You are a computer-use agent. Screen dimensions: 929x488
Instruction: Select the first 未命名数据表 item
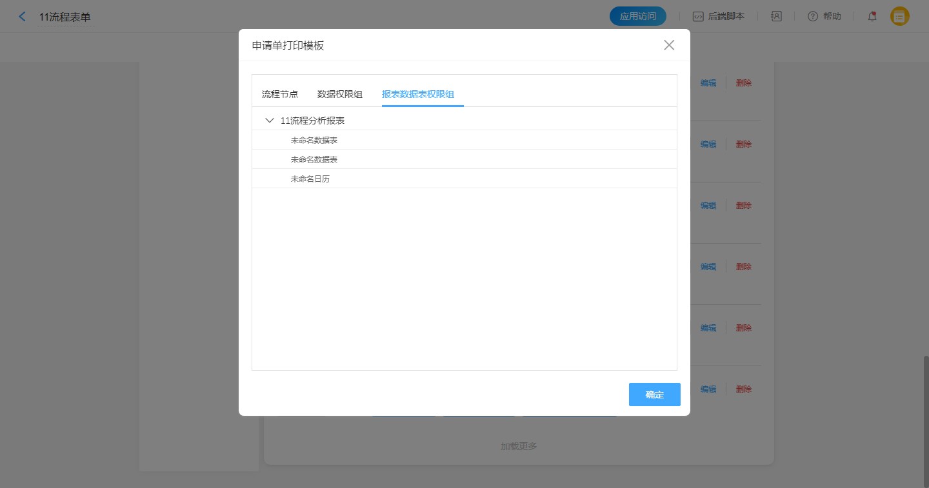coord(314,140)
